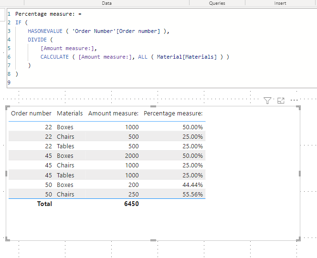
Task: Click [Amount measure:] on formula line 5
Action: [x=67, y=48]
